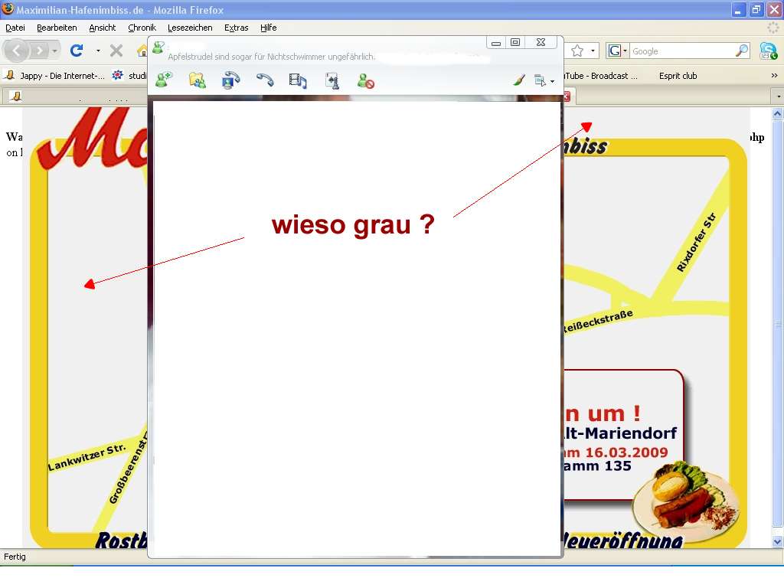784x588 pixels.
Task: Click the phone call handset icon
Action: (265, 80)
